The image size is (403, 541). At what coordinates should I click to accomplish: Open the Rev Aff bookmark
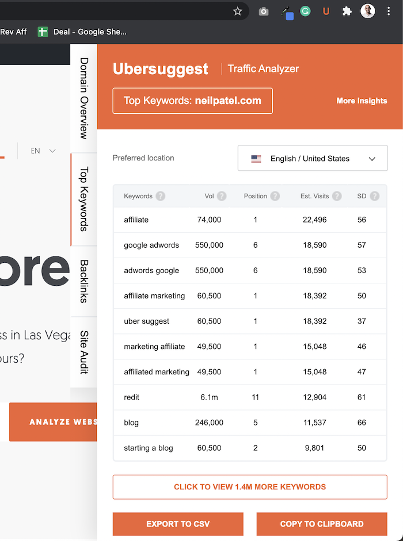point(13,32)
